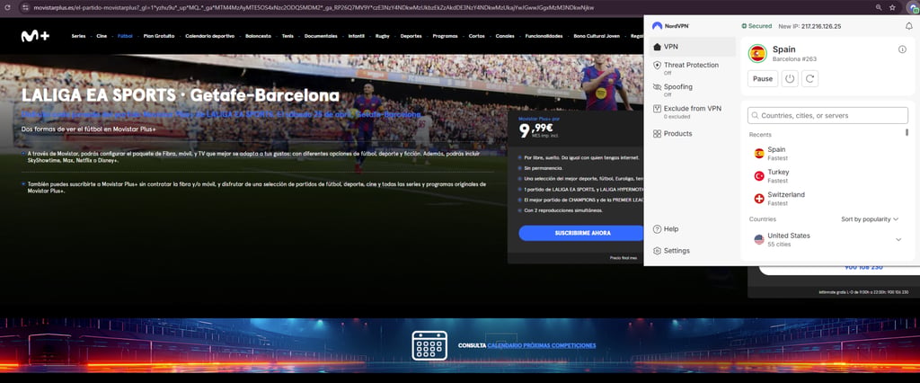Open Series in Movistar navigation
The height and width of the screenshot is (383, 920).
(79, 36)
